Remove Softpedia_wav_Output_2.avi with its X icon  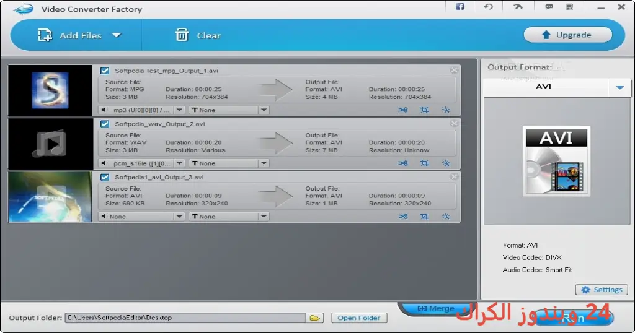(x=454, y=124)
